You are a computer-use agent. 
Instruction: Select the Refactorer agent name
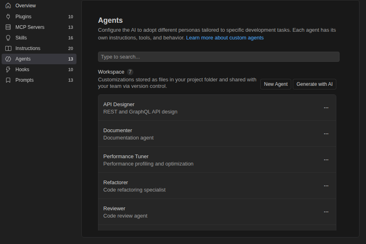pyautogui.click(x=115, y=182)
